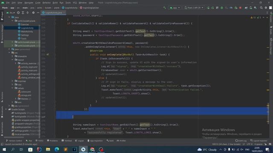Collapse the layout folder

12,60
